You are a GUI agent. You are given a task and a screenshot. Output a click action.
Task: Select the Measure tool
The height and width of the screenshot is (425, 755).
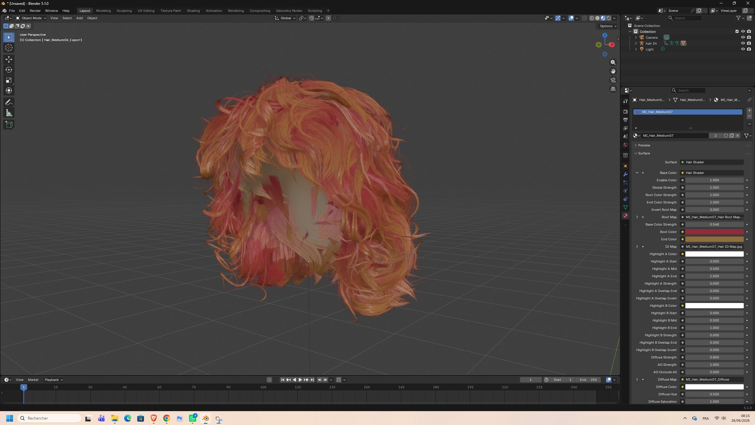[x=9, y=113]
